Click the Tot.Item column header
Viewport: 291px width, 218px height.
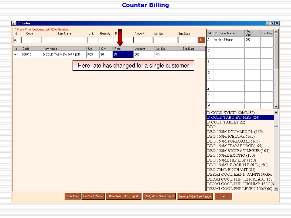pyautogui.click(x=267, y=33)
